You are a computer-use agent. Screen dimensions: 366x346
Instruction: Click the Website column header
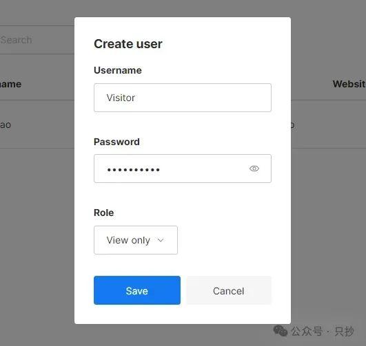349,84
